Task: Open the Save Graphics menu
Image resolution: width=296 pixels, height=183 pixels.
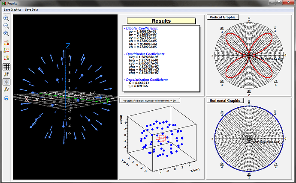Action: point(12,9)
